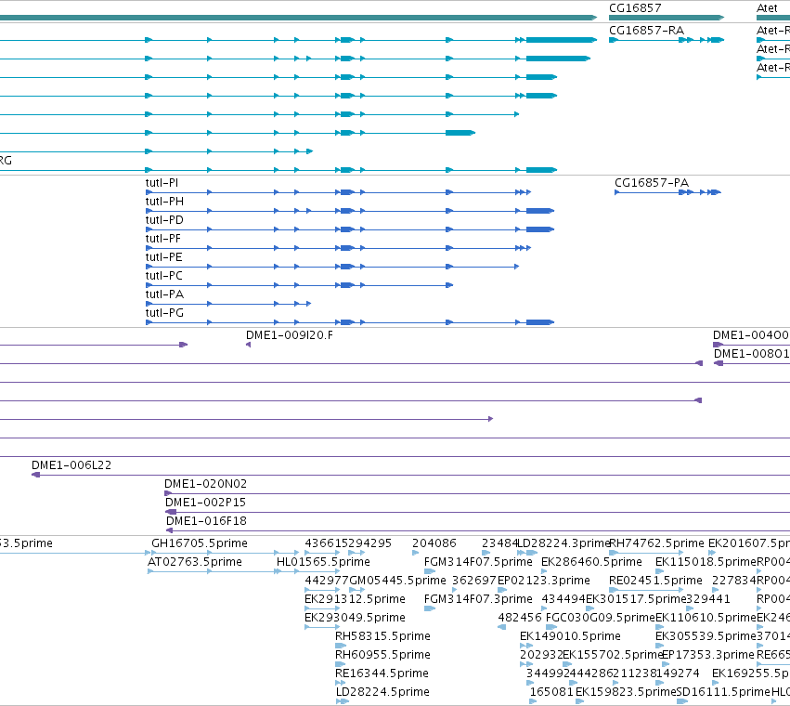Screen dimensions: 790x706
Task: Select the tutl-PE protein label
Action: pyautogui.click(x=163, y=257)
